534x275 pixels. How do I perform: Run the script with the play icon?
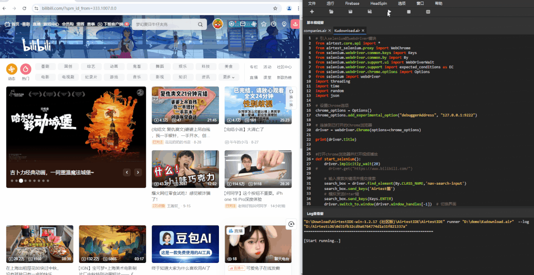click(389, 12)
